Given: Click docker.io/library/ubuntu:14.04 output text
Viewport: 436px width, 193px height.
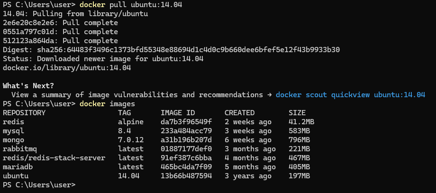Looking at the screenshot, I should [67, 68].
